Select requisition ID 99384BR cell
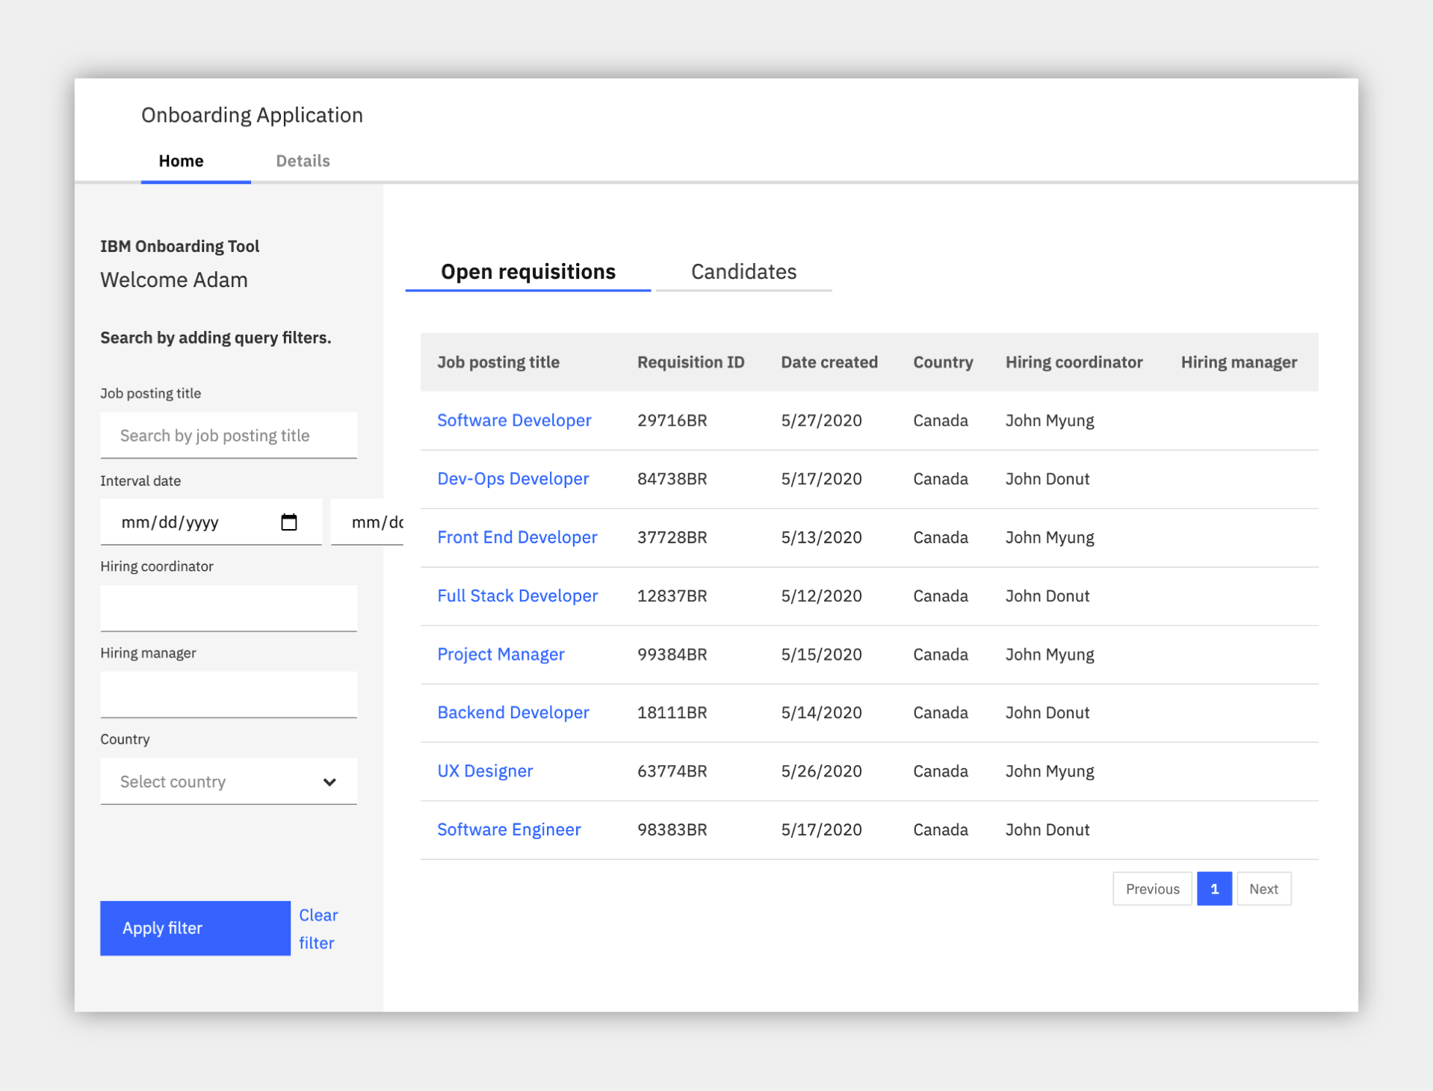The width and height of the screenshot is (1433, 1091). [x=672, y=655]
